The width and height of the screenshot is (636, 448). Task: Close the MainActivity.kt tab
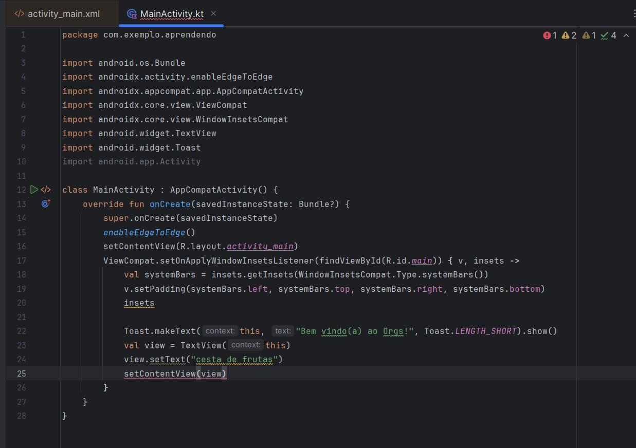[213, 13]
